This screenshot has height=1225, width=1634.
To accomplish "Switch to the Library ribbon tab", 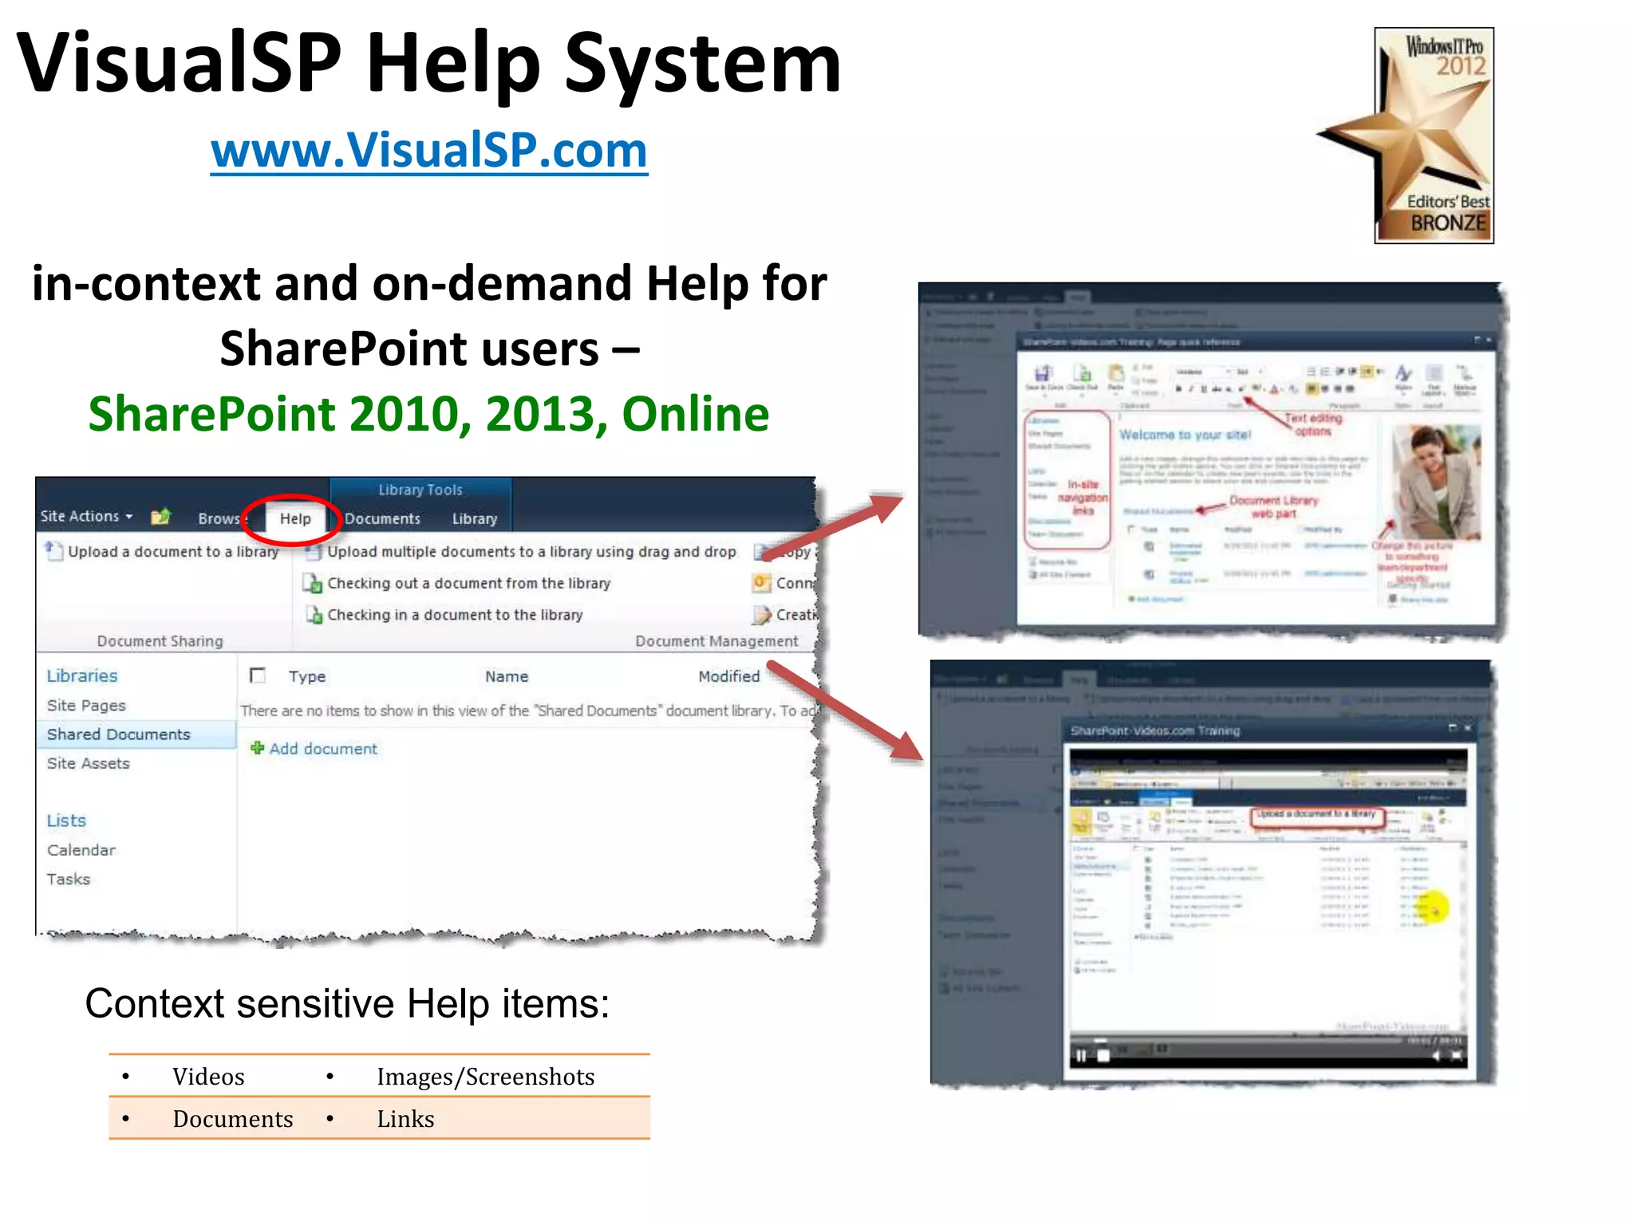I will coord(474,518).
